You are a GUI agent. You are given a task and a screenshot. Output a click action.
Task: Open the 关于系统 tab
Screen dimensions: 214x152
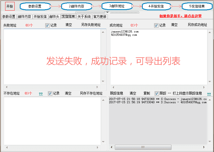click(x=84, y=17)
